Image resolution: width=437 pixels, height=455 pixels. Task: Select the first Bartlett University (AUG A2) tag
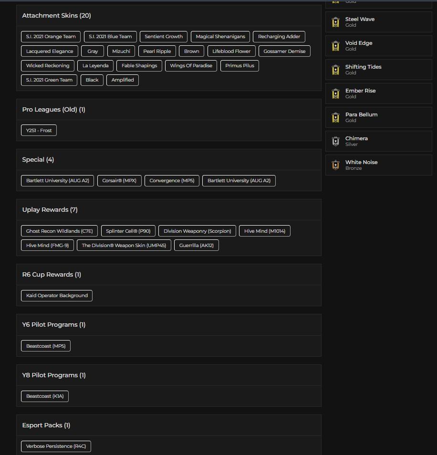57,180
